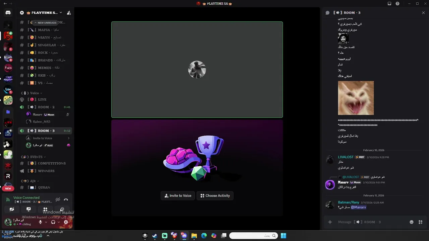Open the MEMES text channel
Image resolution: width=429 pixels, height=241 pixels.
point(45,68)
